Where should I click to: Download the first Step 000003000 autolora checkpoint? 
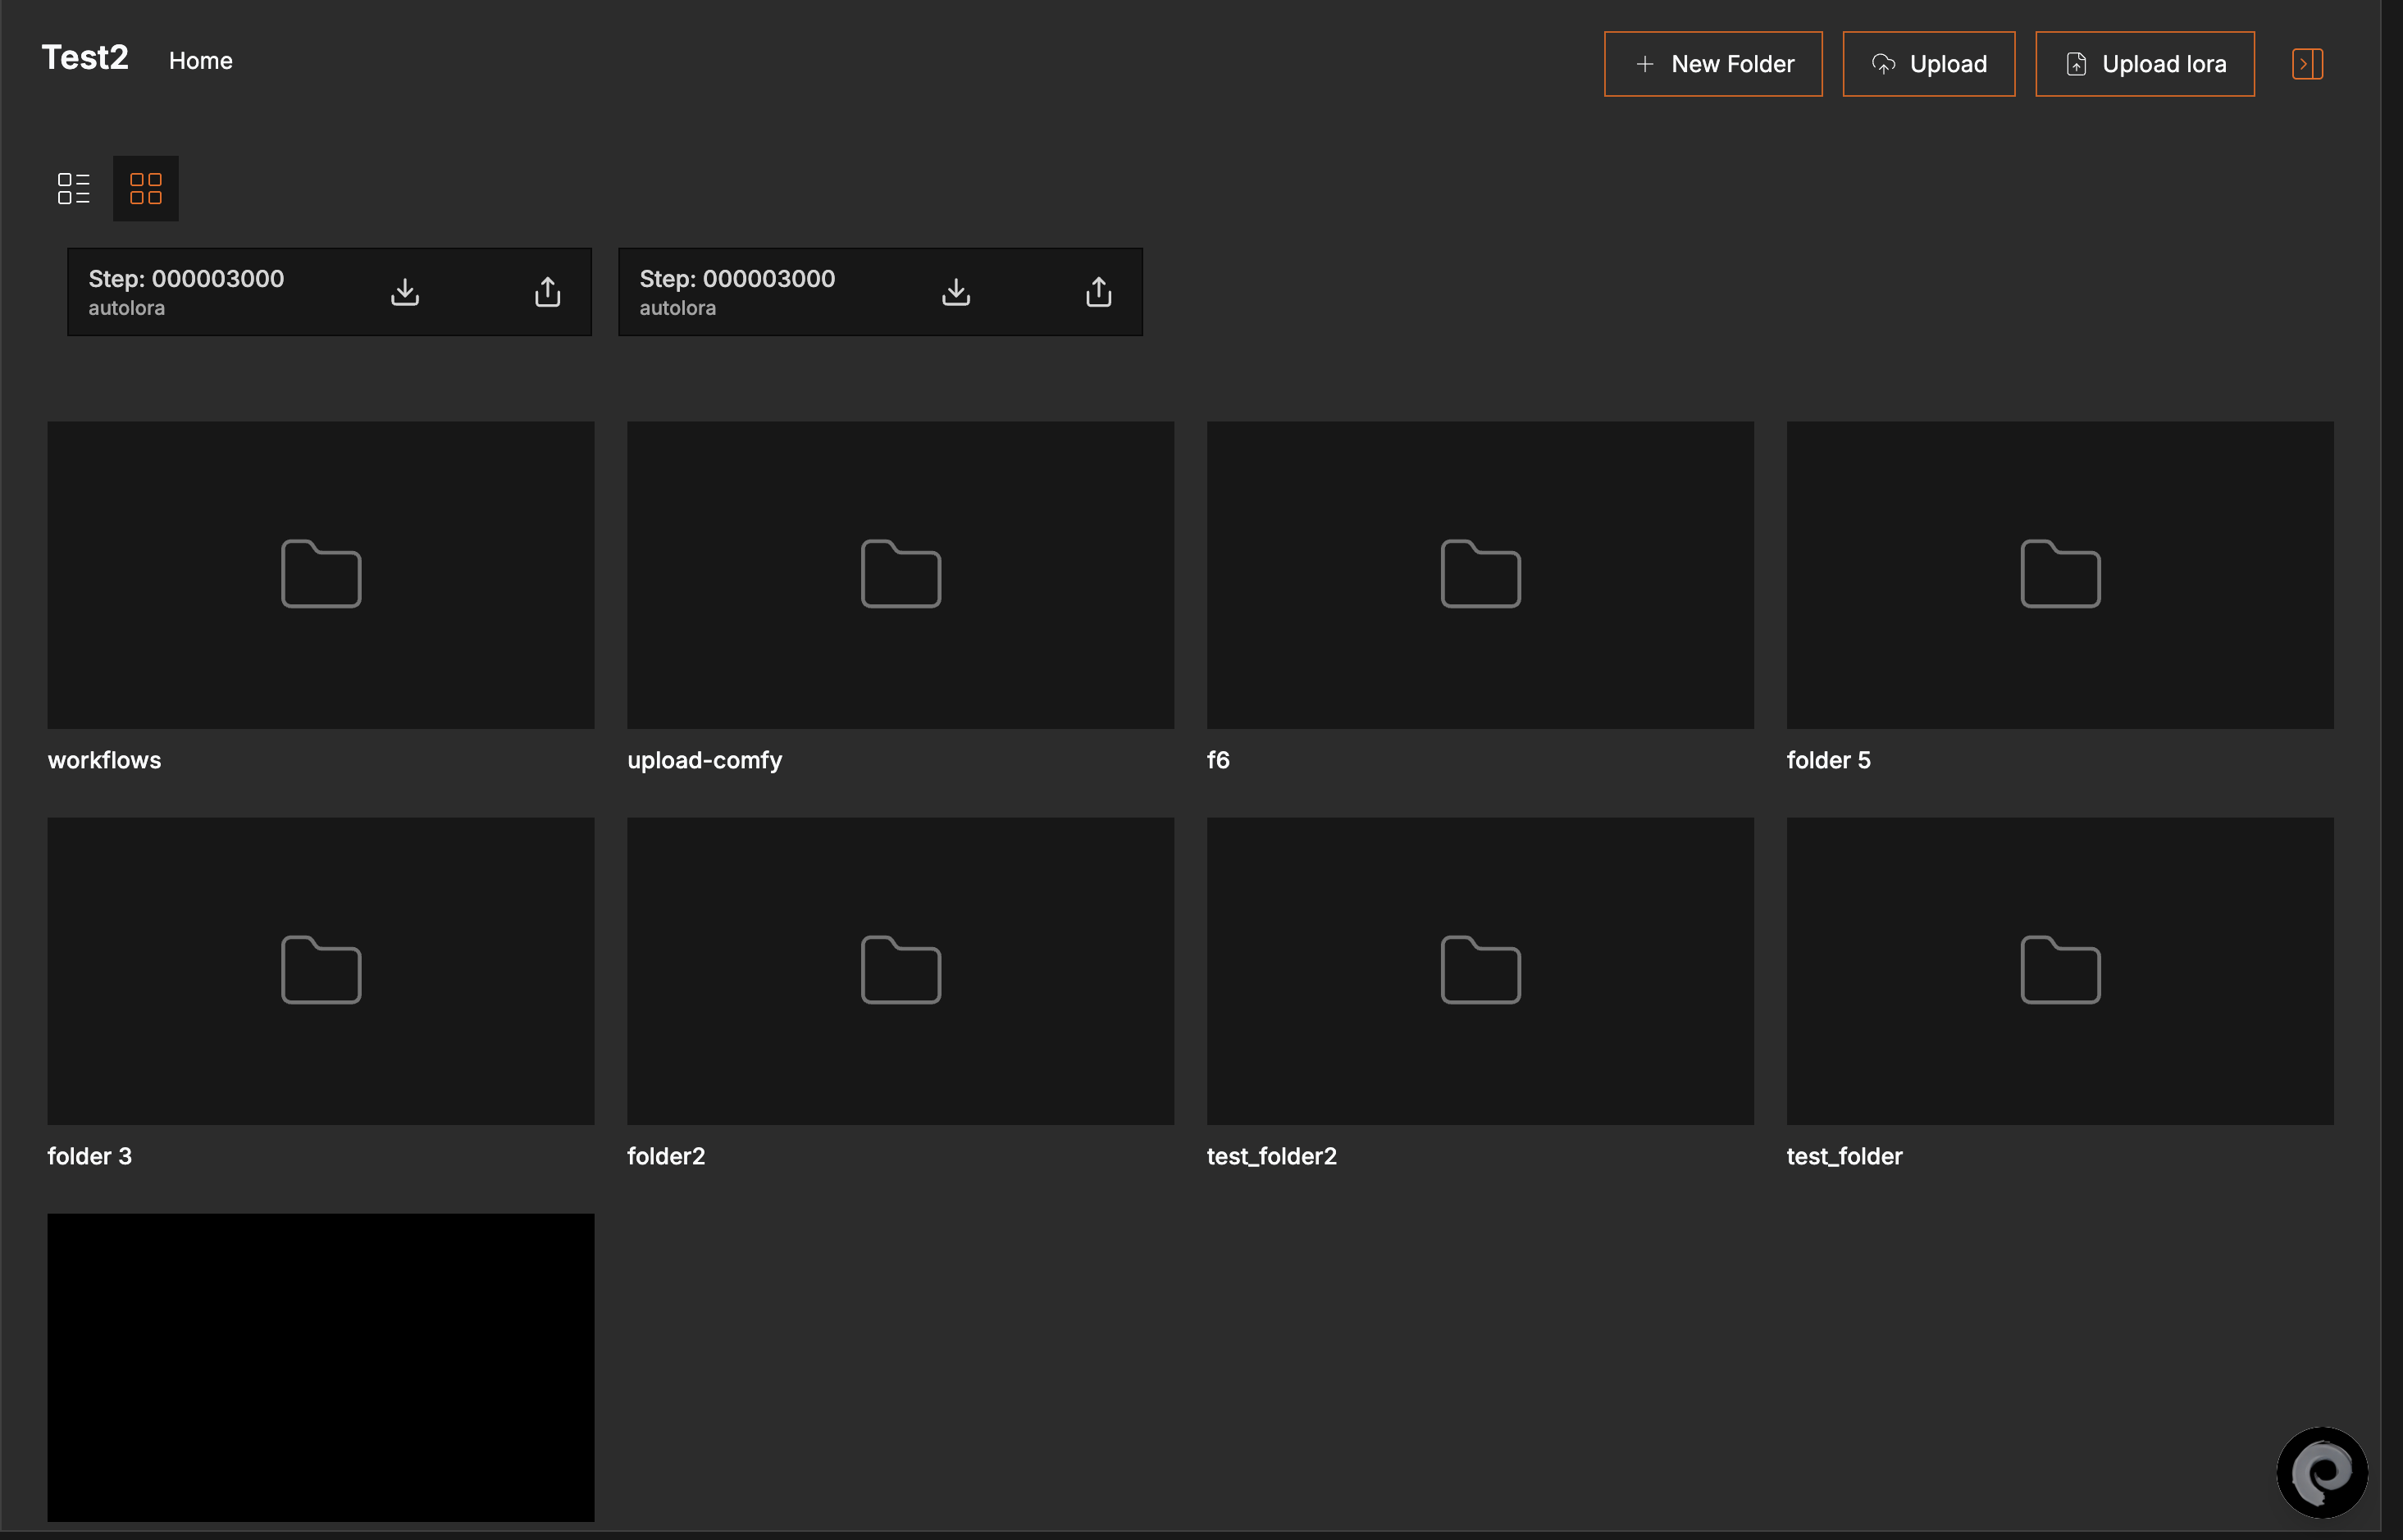click(x=405, y=291)
